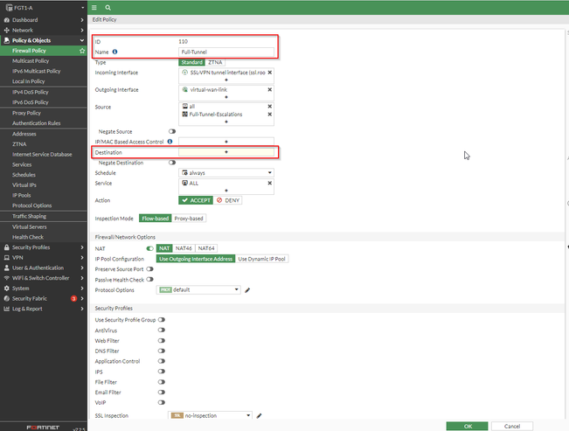Remove Full-Tunnel-Escalations source entry
This screenshot has height=431, width=569.
click(269, 115)
